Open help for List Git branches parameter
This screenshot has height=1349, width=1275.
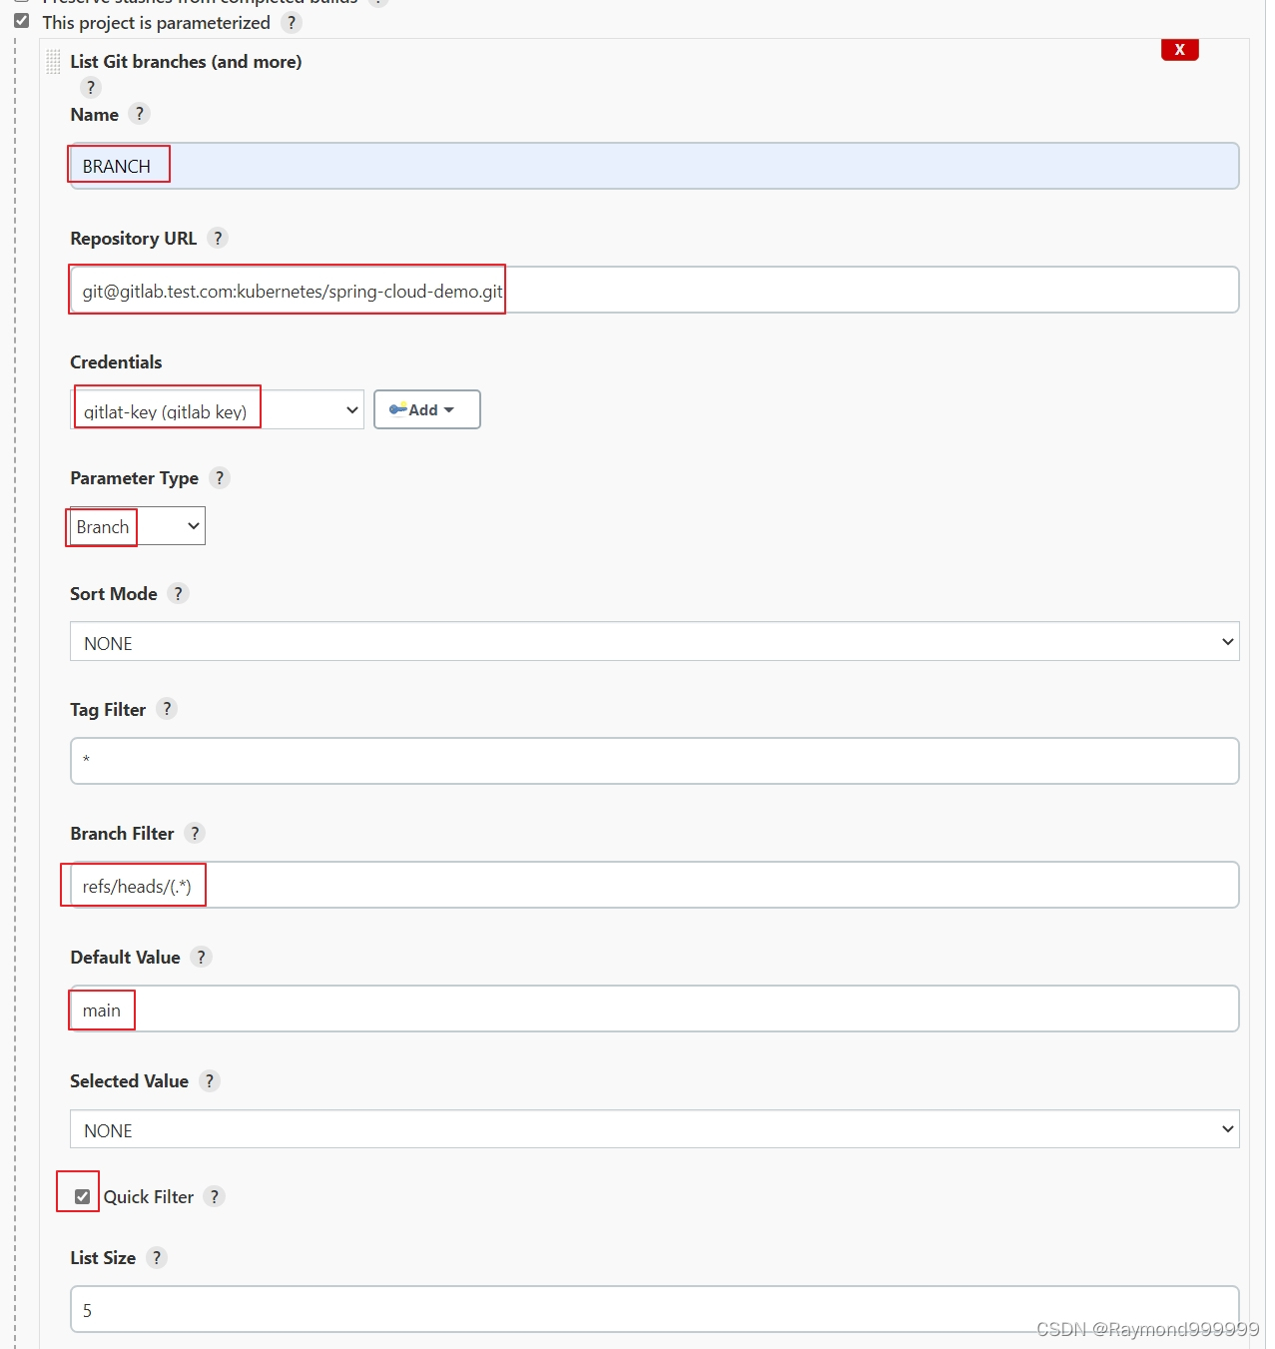[91, 88]
